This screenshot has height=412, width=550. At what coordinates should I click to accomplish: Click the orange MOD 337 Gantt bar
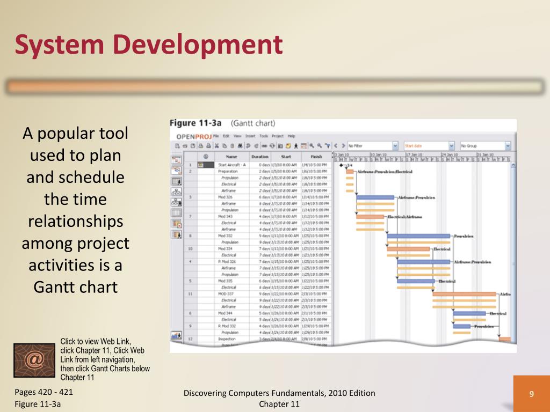point(465,295)
